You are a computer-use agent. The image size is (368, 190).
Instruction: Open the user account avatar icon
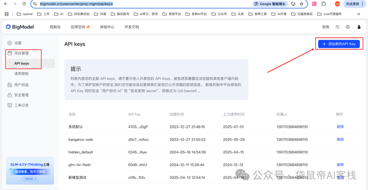[x=359, y=27]
